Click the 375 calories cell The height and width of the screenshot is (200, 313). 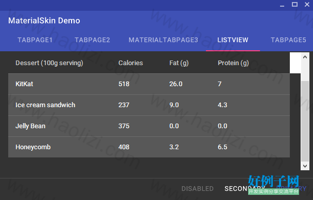pos(124,126)
